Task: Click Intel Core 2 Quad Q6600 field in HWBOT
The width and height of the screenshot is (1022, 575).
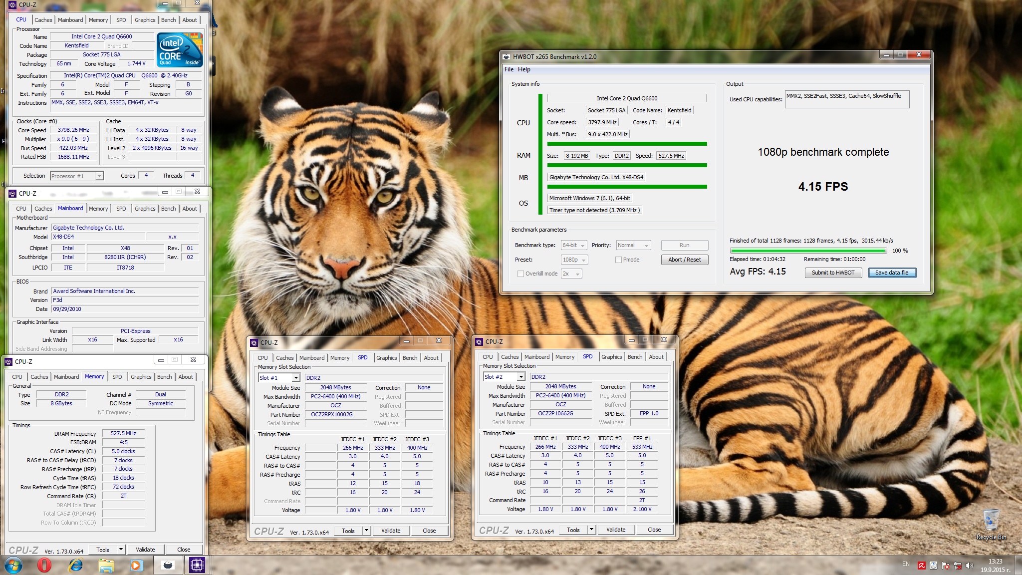Action: pos(627,98)
